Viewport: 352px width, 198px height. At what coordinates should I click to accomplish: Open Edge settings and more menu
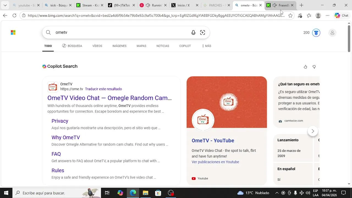(327, 16)
